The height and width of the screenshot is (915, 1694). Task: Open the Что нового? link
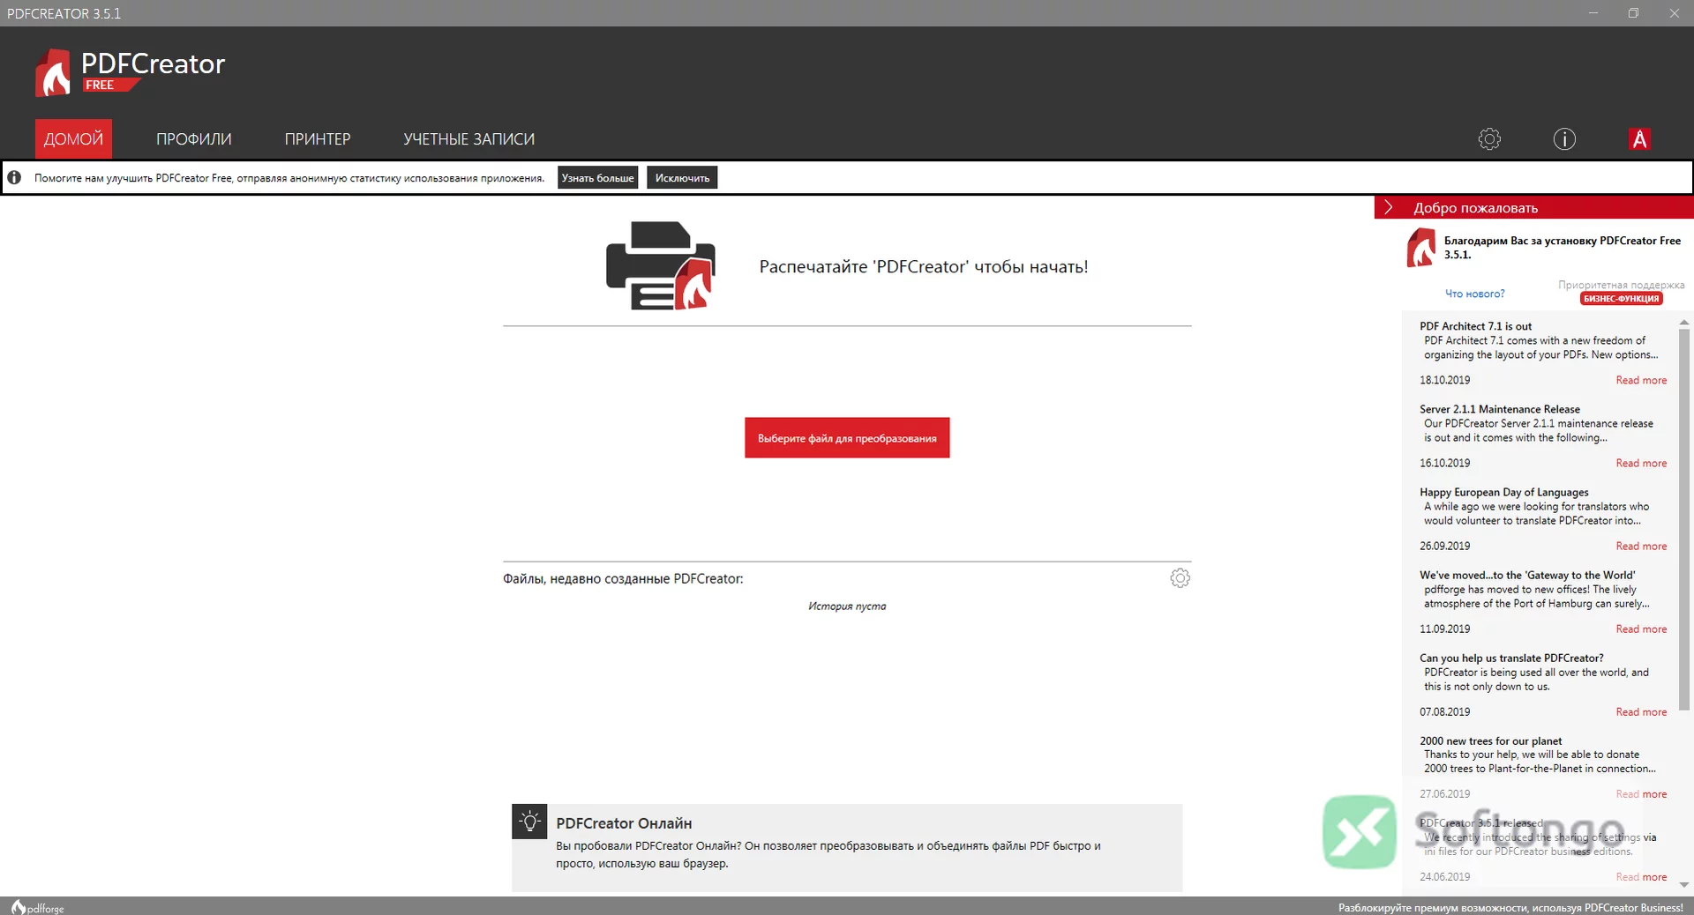click(1474, 294)
